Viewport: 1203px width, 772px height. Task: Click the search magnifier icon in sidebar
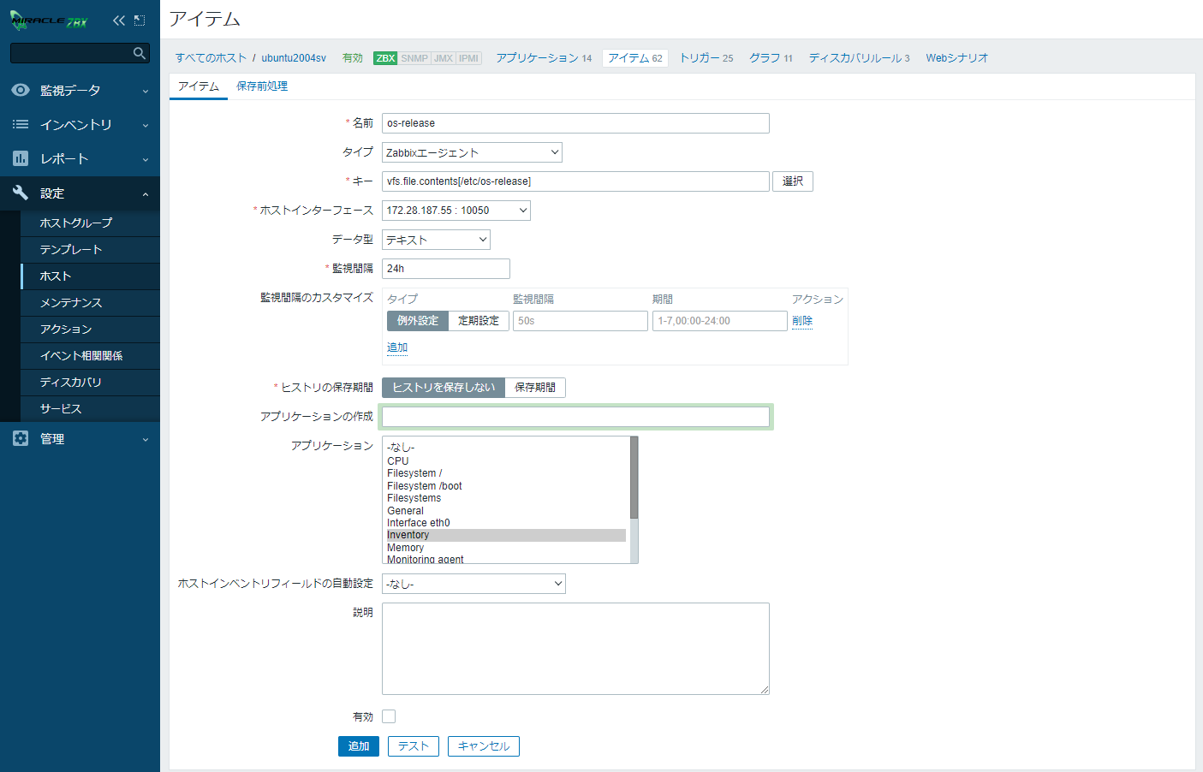[139, 53]
